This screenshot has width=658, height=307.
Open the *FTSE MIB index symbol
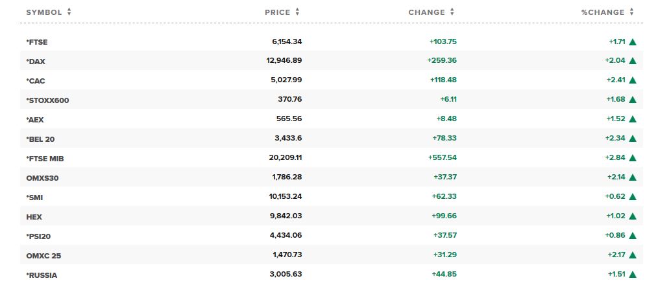[x=45, y=159]
